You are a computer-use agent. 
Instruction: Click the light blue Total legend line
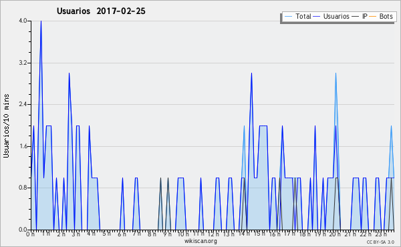coord(289,17)
